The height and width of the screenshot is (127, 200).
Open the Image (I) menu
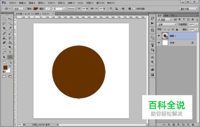[x=32, y=3]
